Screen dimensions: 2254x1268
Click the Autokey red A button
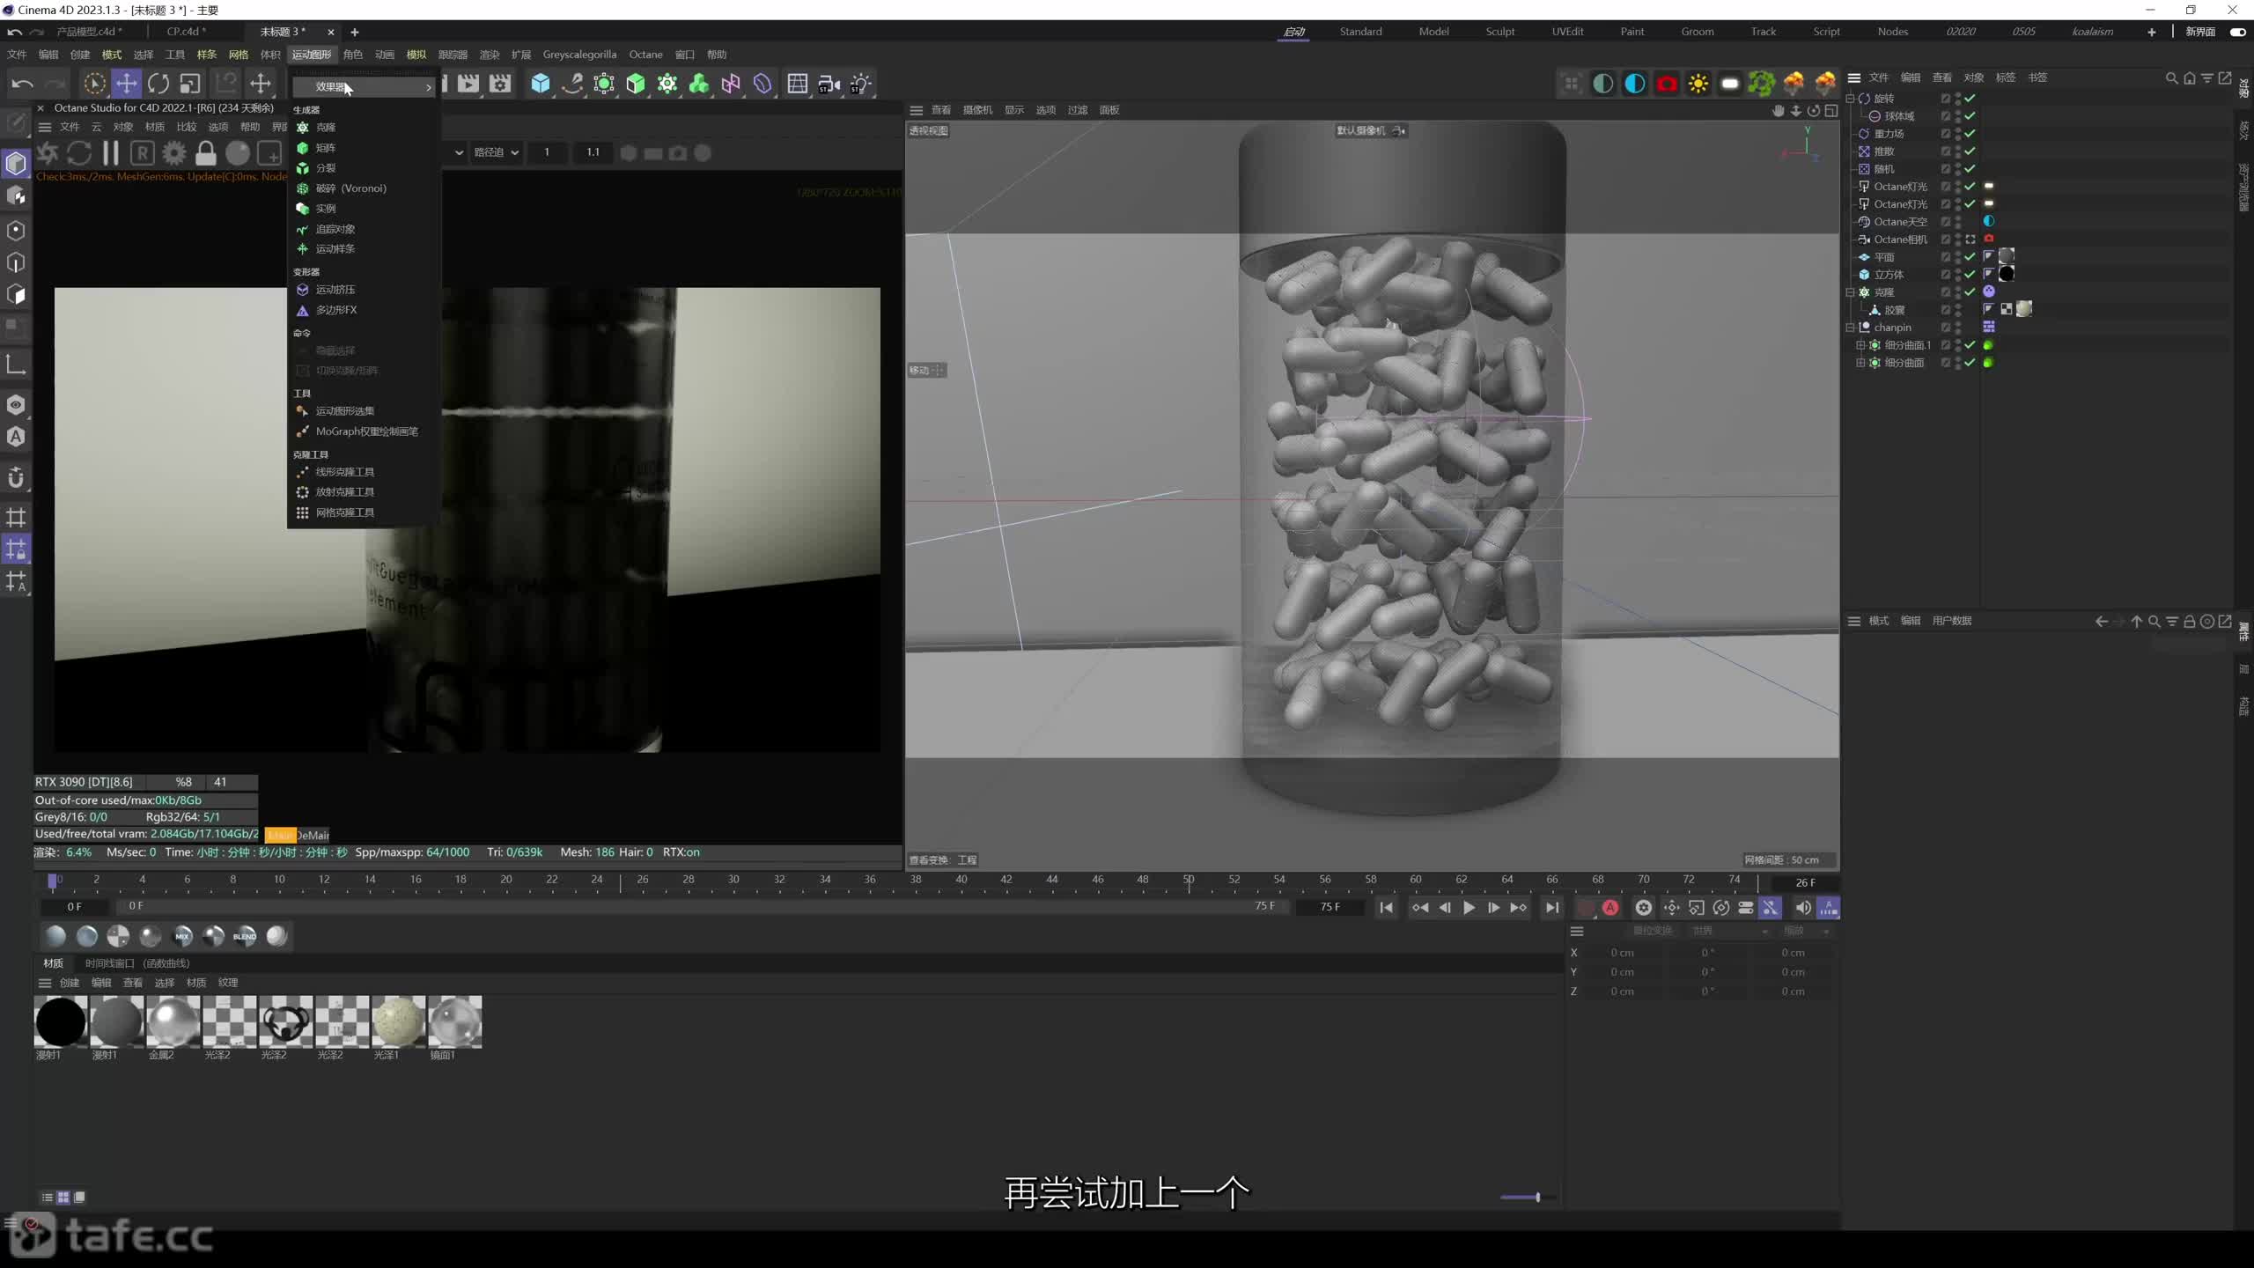click(1610, 908)
